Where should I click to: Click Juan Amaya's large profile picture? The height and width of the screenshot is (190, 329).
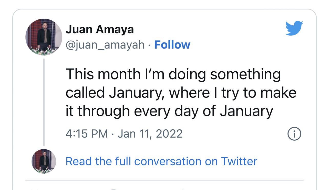point(44,37)
